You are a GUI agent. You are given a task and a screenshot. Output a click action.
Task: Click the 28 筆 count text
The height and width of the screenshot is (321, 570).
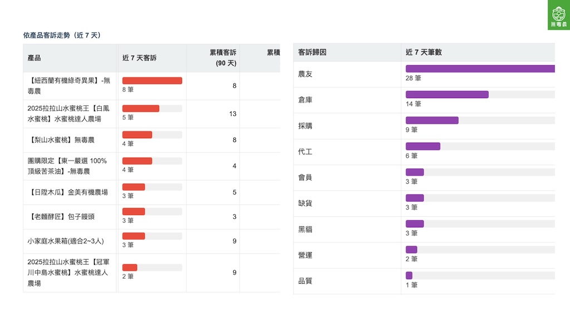pos(414,78)
